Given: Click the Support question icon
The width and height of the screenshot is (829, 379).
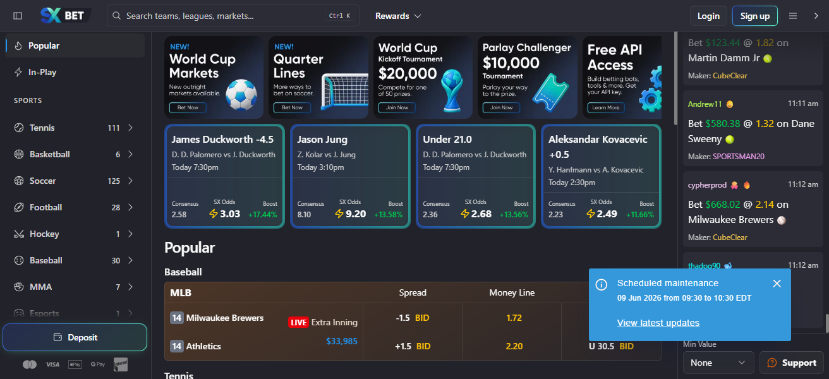Looking at the screenshot, I should (772, 363).
